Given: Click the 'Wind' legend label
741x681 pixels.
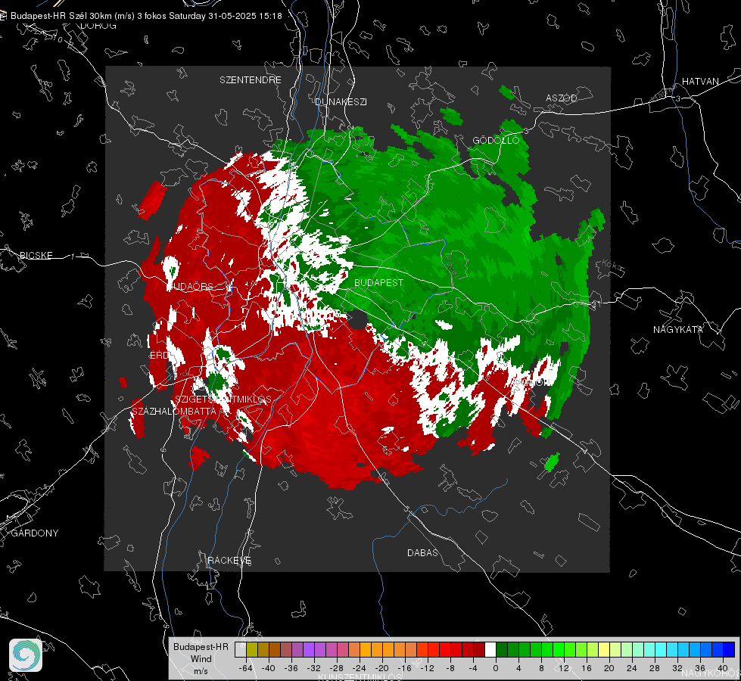Looking at the screenshot, I should click(x=201, y=658).
